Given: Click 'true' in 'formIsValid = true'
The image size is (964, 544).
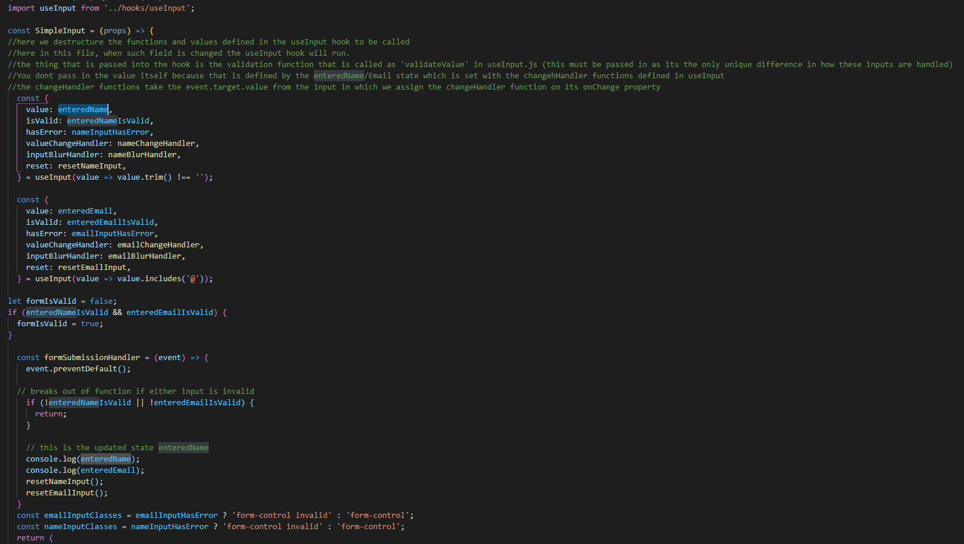Looking at the screenshot, I should point(90,324).
